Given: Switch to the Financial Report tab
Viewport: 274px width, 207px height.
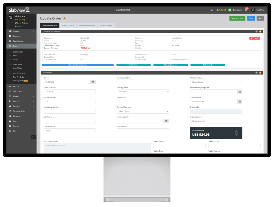Looking at the screenshot, I should [106, 26].
